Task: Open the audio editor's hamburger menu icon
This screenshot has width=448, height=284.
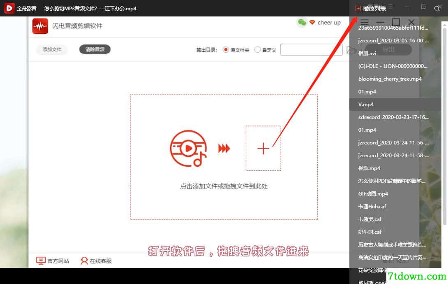Action: tap(364, 22)
